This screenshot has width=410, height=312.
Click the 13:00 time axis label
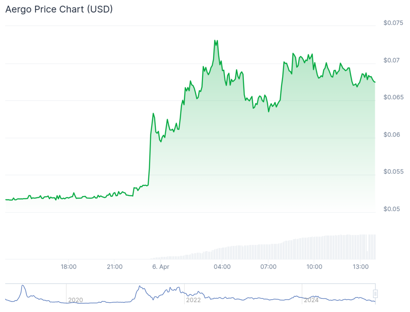pos(360,266)
